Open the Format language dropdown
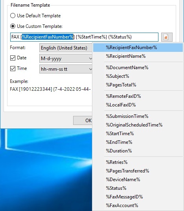The height and width of the screenshot is (211, 184). 66,48
